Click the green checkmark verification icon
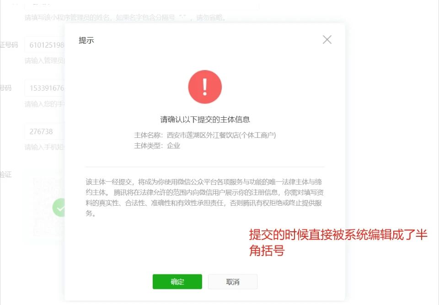The width and height of the screenshot is (439, 305). click(59, 208)
